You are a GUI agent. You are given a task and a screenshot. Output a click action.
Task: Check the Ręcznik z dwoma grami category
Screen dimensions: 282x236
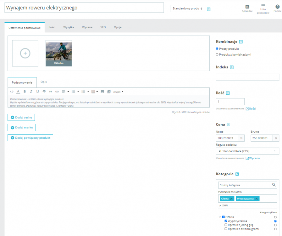[226, 229]
